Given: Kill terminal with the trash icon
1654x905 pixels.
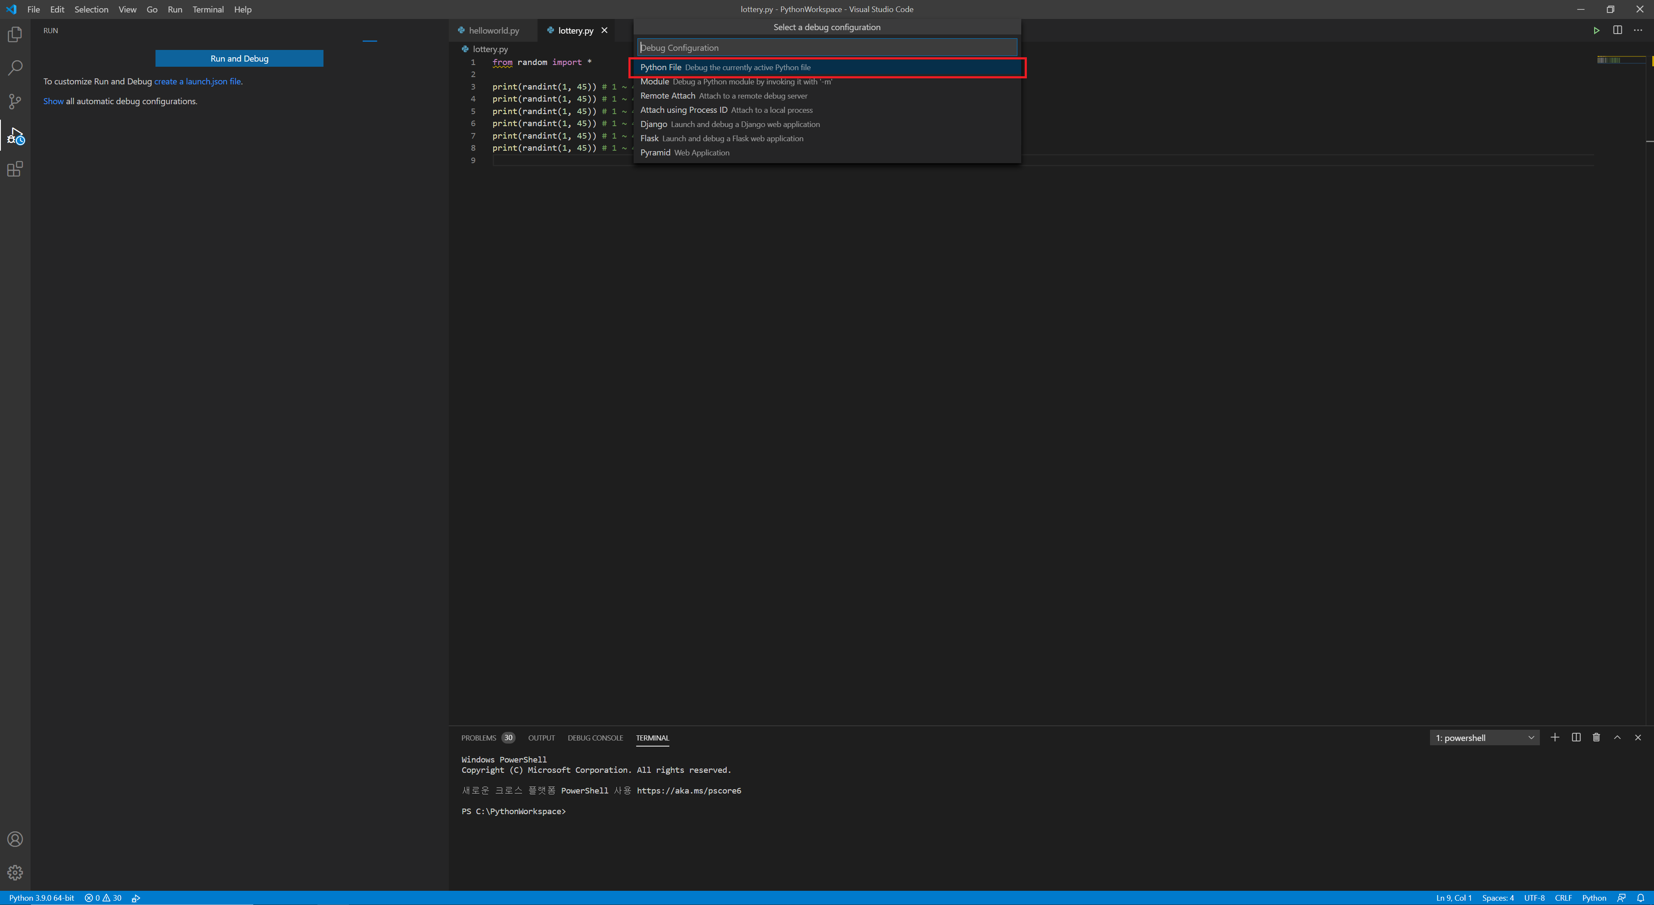Looking at the screenshot, I should [x=1596, y=738].
